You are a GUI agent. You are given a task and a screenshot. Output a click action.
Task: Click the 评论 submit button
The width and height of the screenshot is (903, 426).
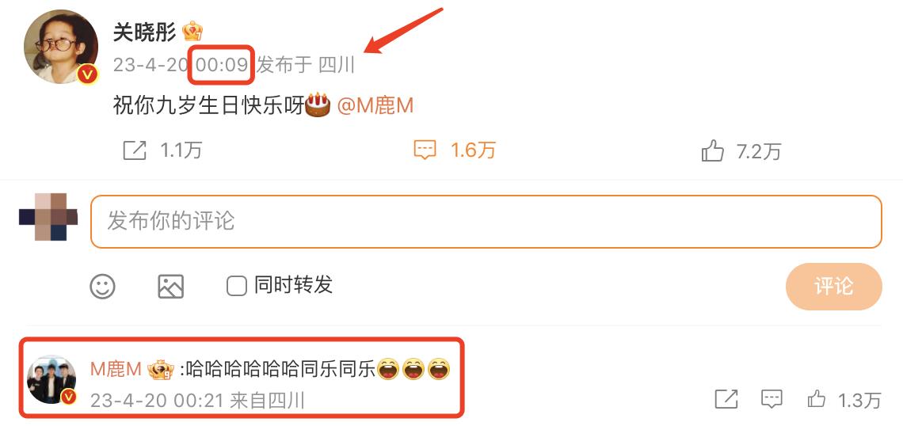tap(833, 287)
